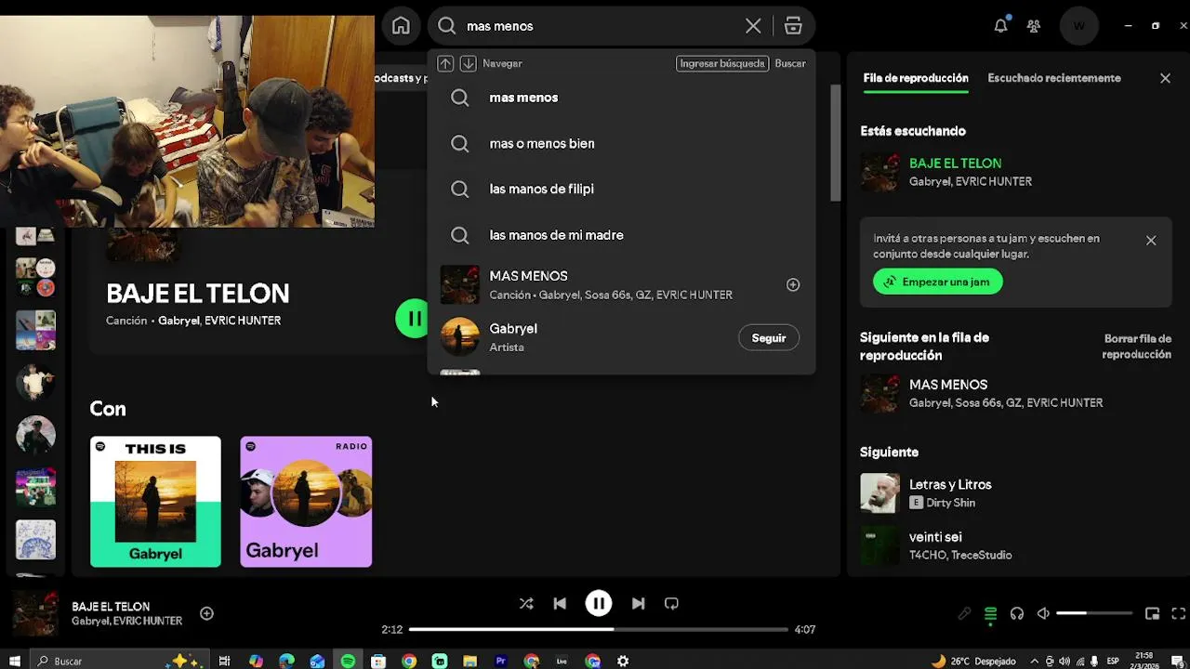This screenshot has height=669, width=1190.
Task: Toggle shuffle playback
Action: 526,603
